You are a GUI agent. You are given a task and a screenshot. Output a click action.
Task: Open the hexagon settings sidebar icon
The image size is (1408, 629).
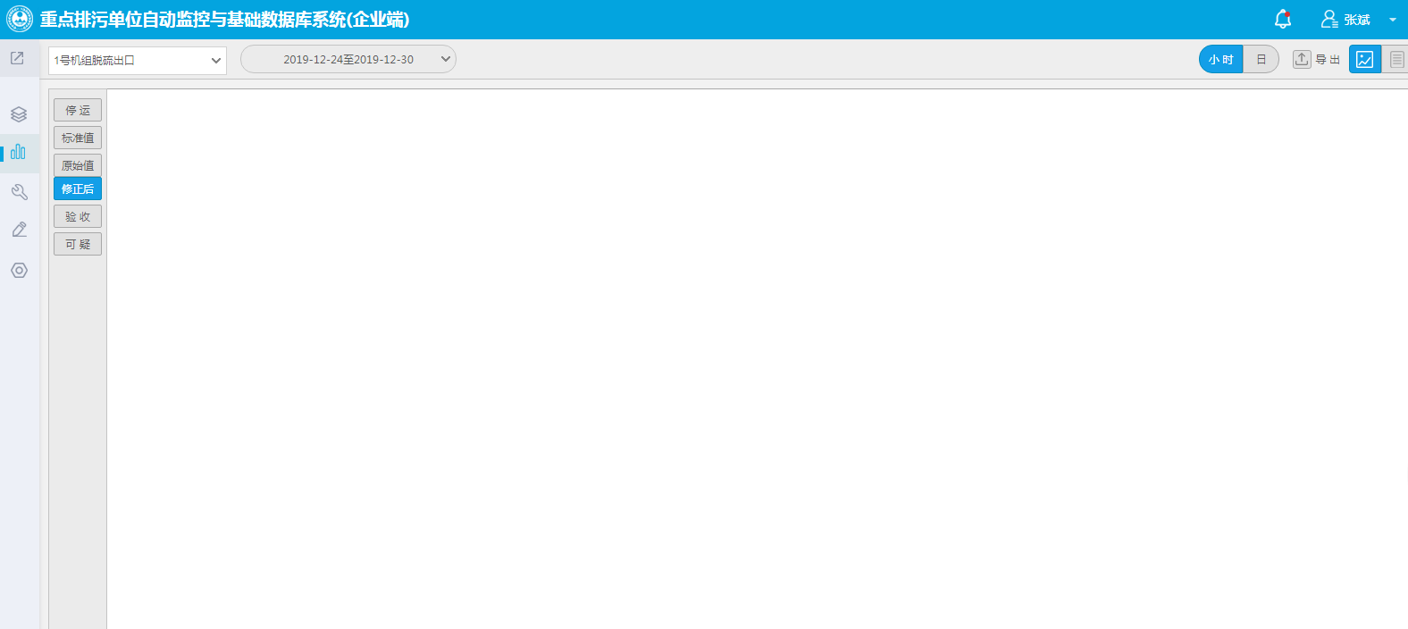pos(19,270)
